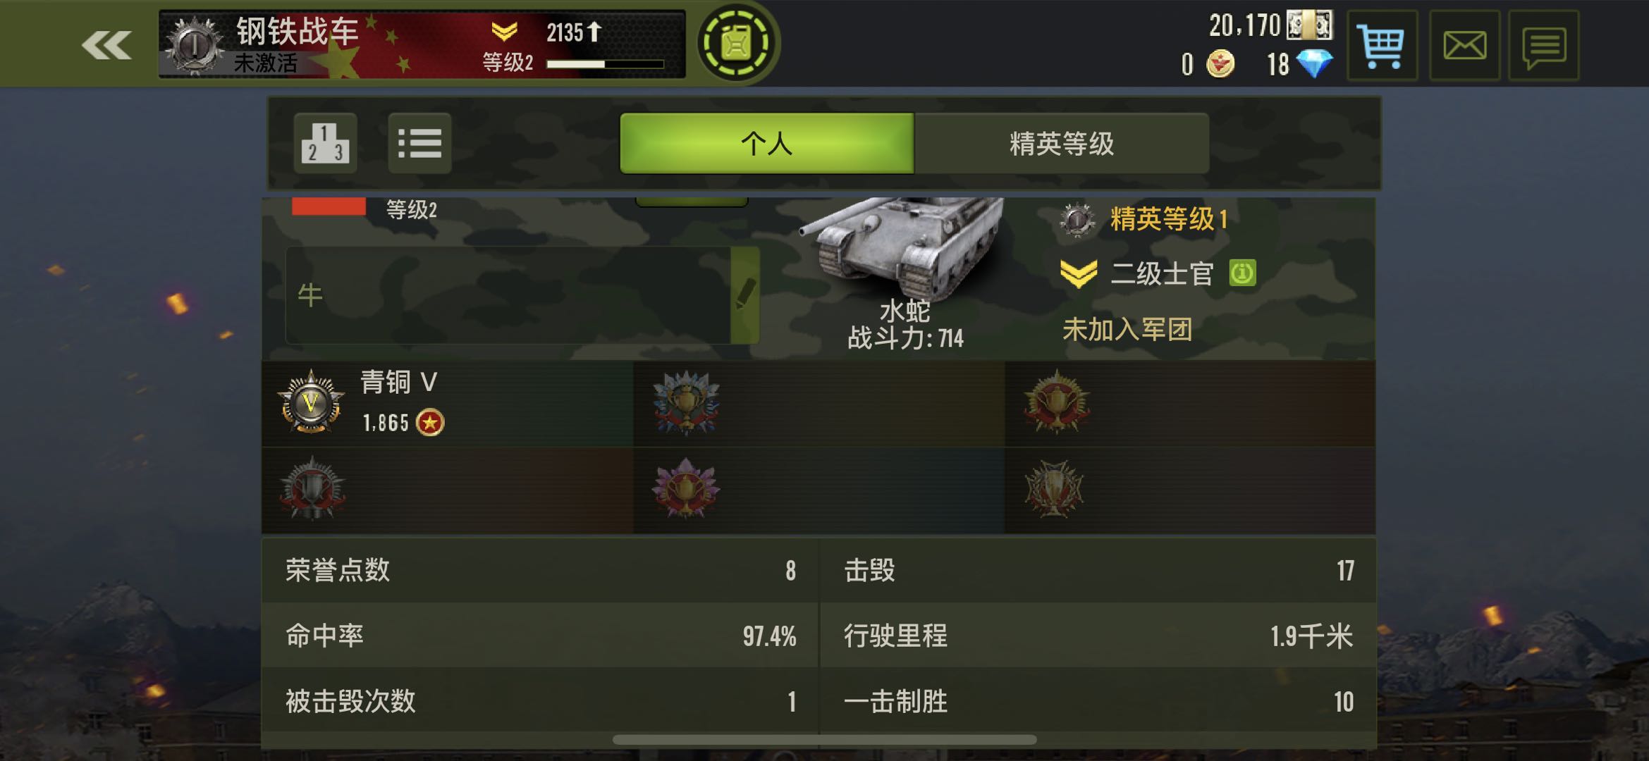Tap the diamond currency icon
The width and height of the screenshot is (1649, 761).
click(x=1314, y=65)
